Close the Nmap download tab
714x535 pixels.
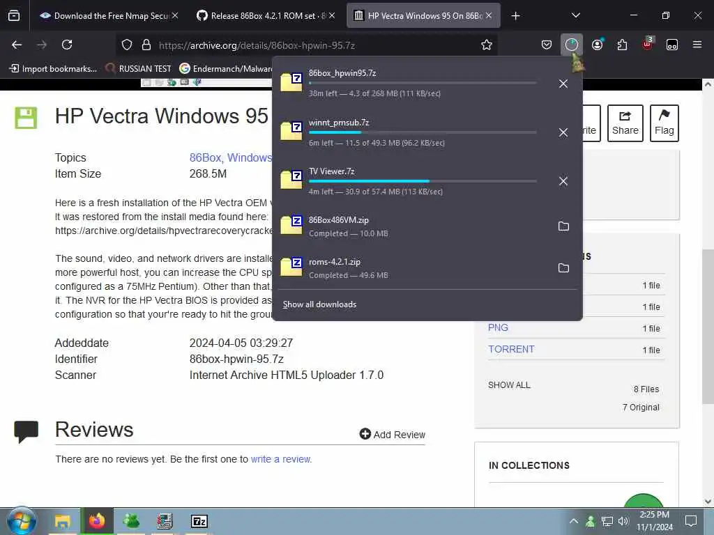tap(175, 16)
